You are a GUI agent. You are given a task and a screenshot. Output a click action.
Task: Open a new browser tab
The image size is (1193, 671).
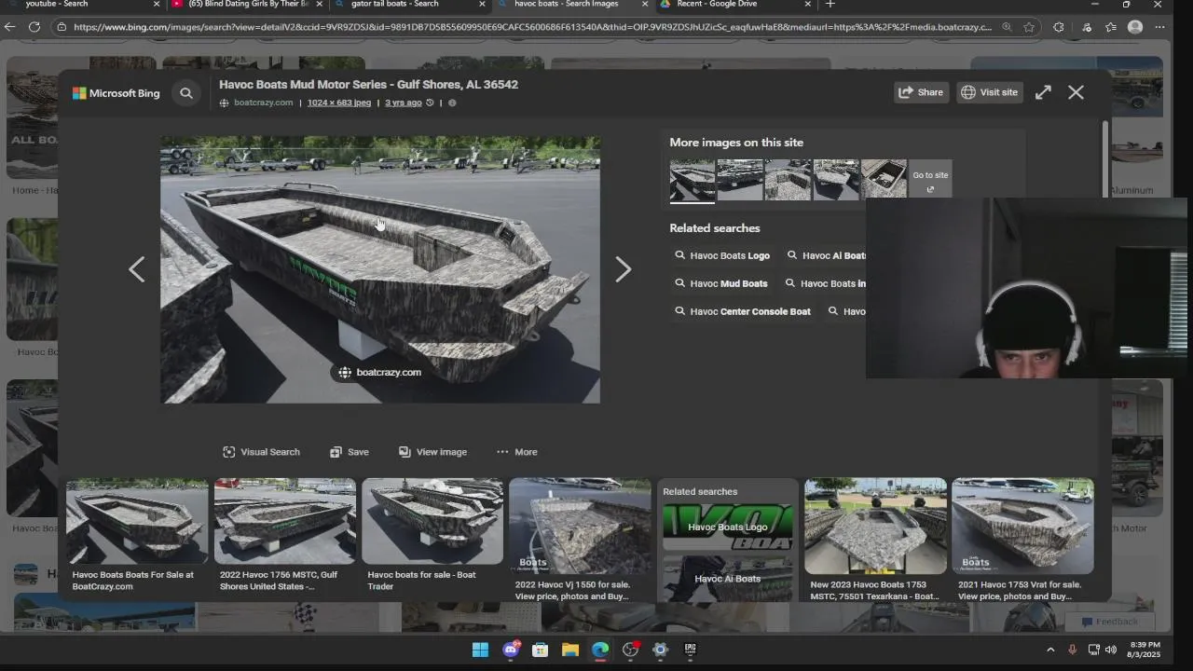tap(830, 5)
